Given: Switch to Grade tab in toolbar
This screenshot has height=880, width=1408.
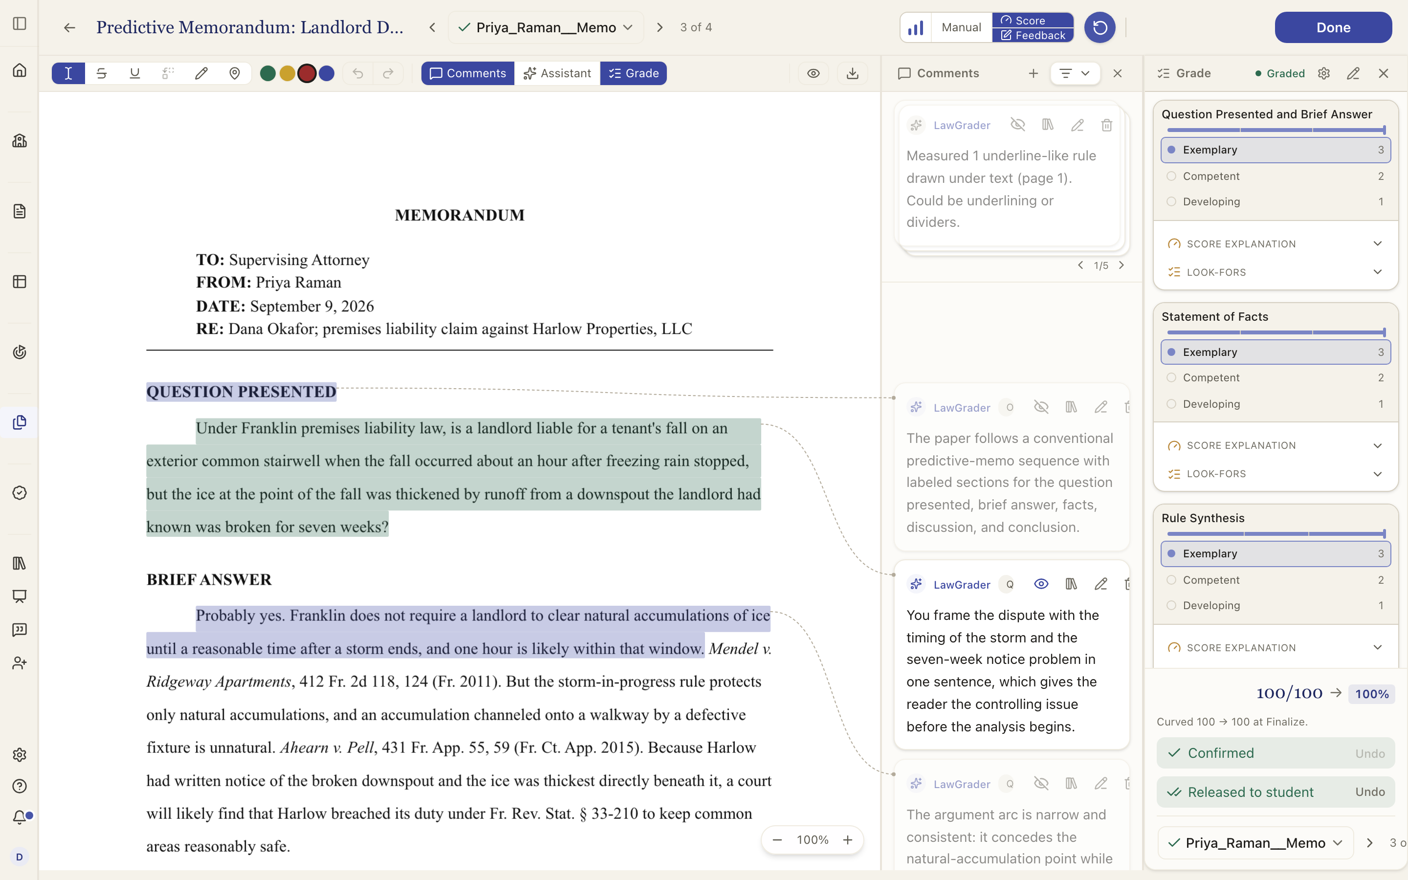Looking at the screenshot, I should [634, 73].
